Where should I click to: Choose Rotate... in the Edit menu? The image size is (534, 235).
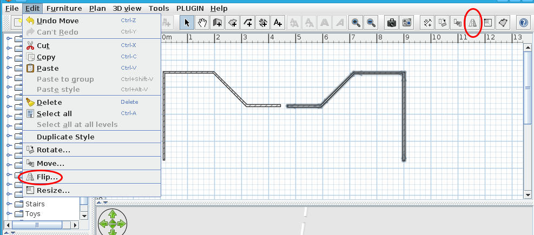pyautogui.click(x=91, y=150)
